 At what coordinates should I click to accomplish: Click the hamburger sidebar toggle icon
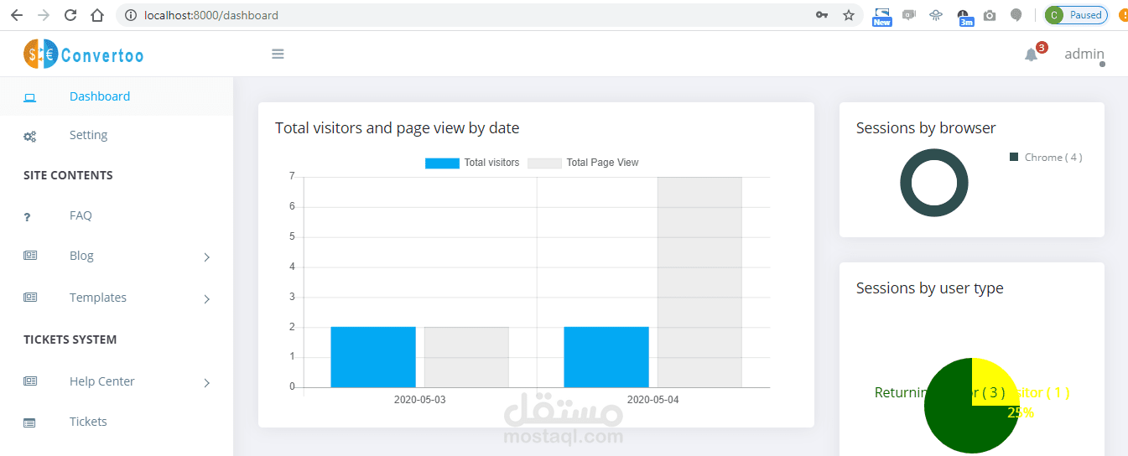coord(278,54)
